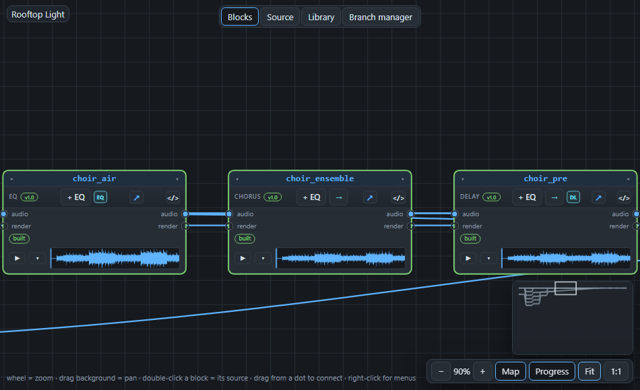Click the right arrow icon on choir_ensemble
Viewport: 640px width, 390px height.
(339, 197)
